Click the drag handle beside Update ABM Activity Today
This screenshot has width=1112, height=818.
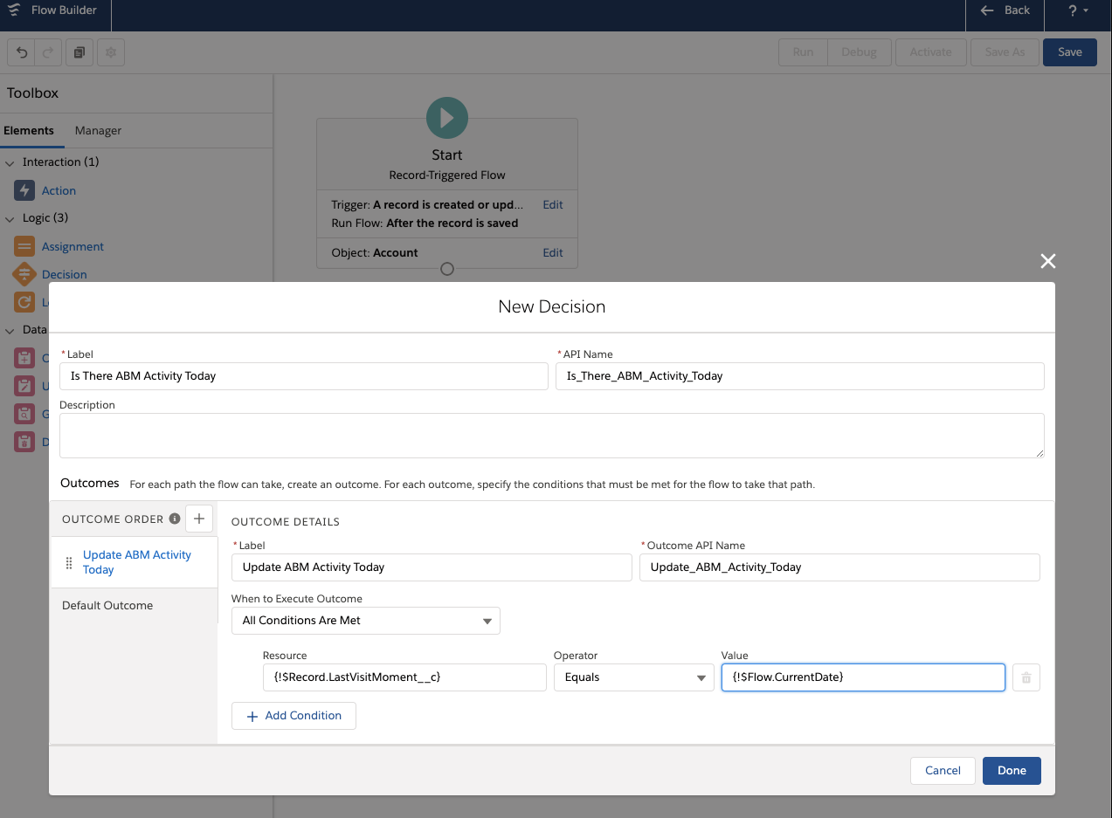69,563
